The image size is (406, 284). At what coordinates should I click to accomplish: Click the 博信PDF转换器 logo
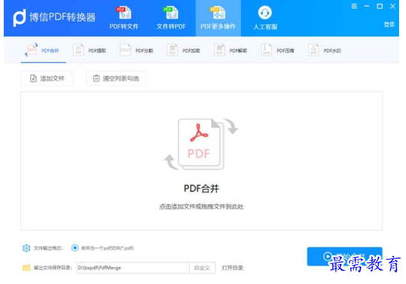[x=54, y=18]
